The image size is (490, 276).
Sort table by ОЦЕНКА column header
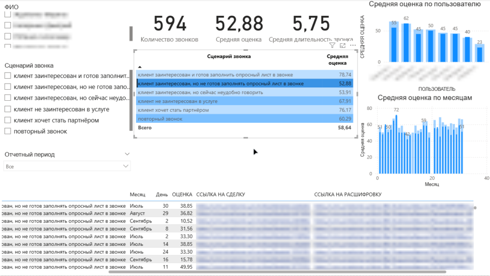pyautogui.click(x=182, y=194)
